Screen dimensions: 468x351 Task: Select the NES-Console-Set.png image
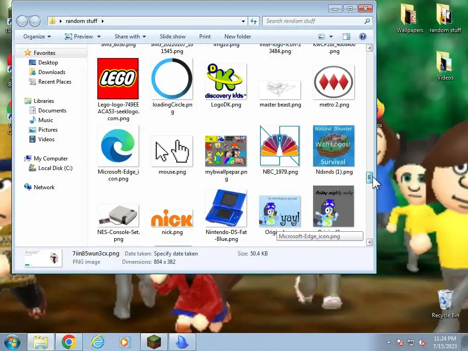[118, 216]
